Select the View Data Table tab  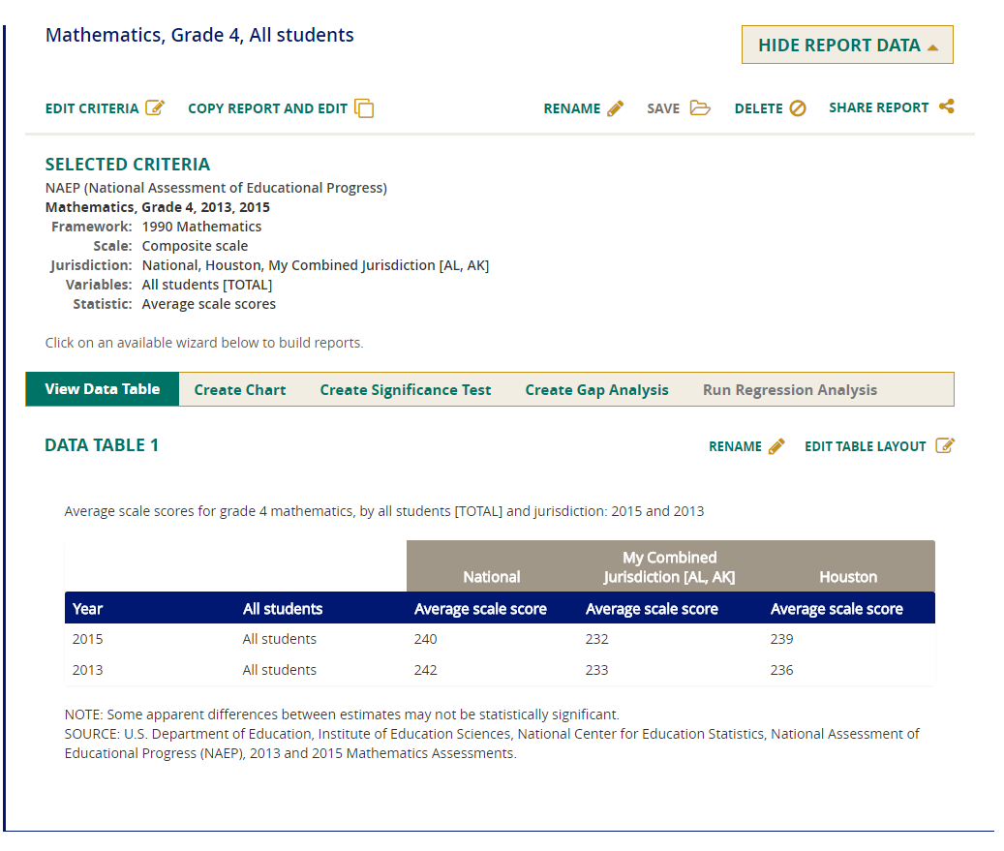coord(103,389)
